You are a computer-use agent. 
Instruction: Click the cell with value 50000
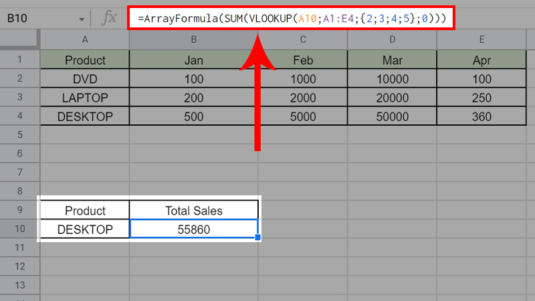[392, 116]
